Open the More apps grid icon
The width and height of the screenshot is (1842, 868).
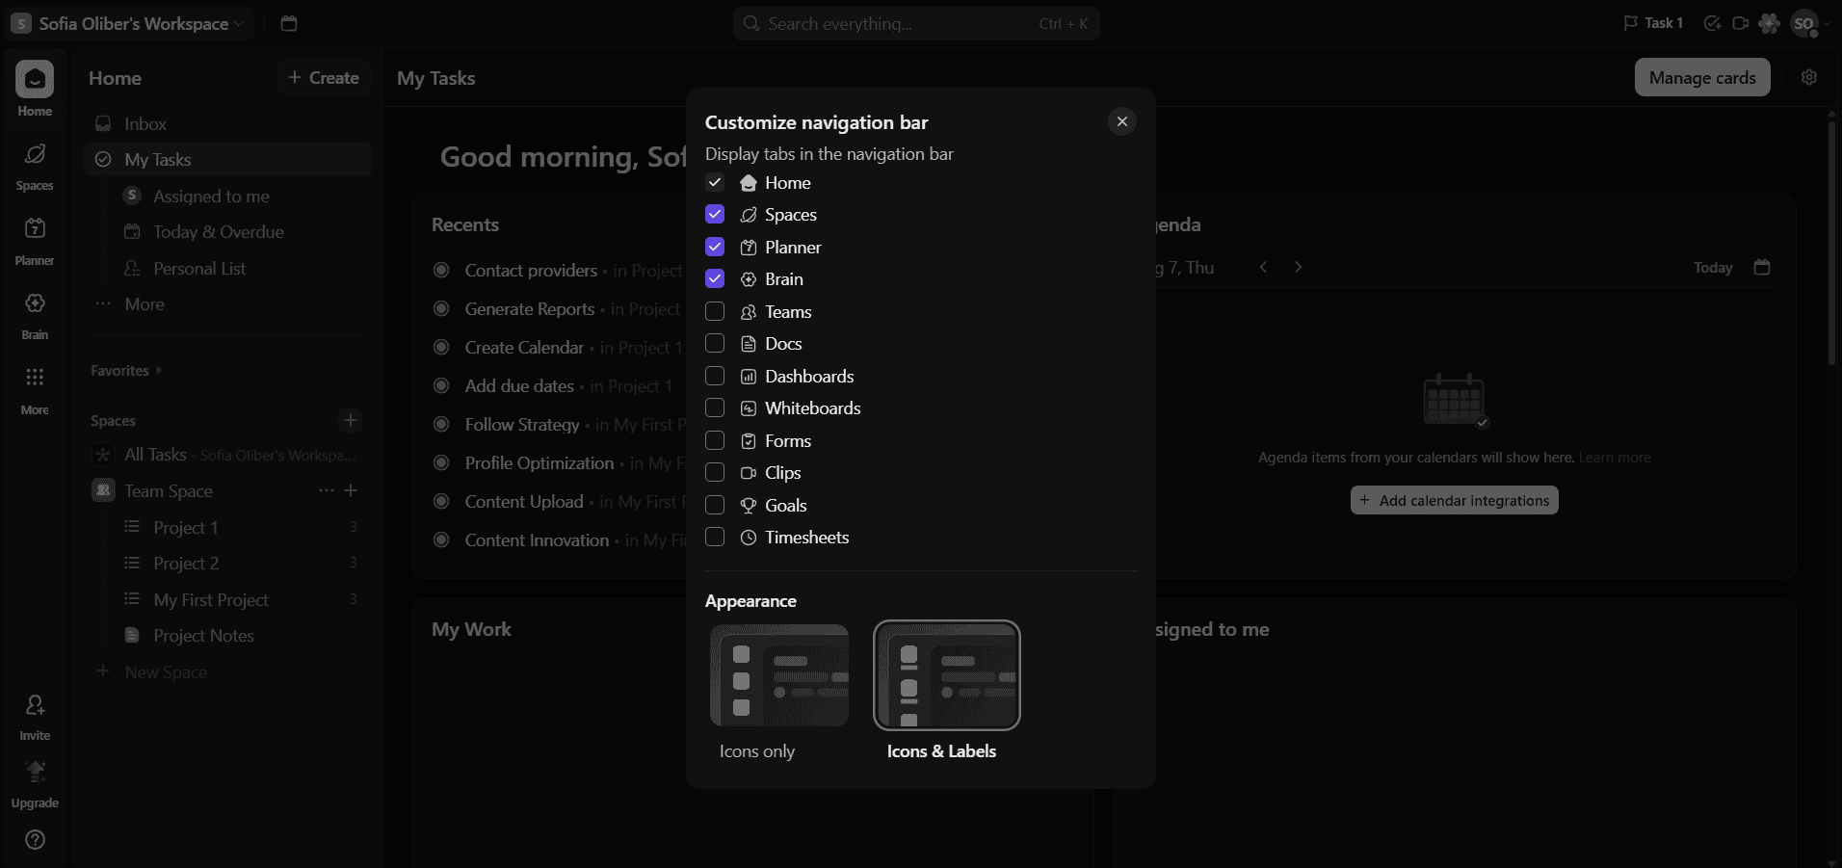point(35,379)
